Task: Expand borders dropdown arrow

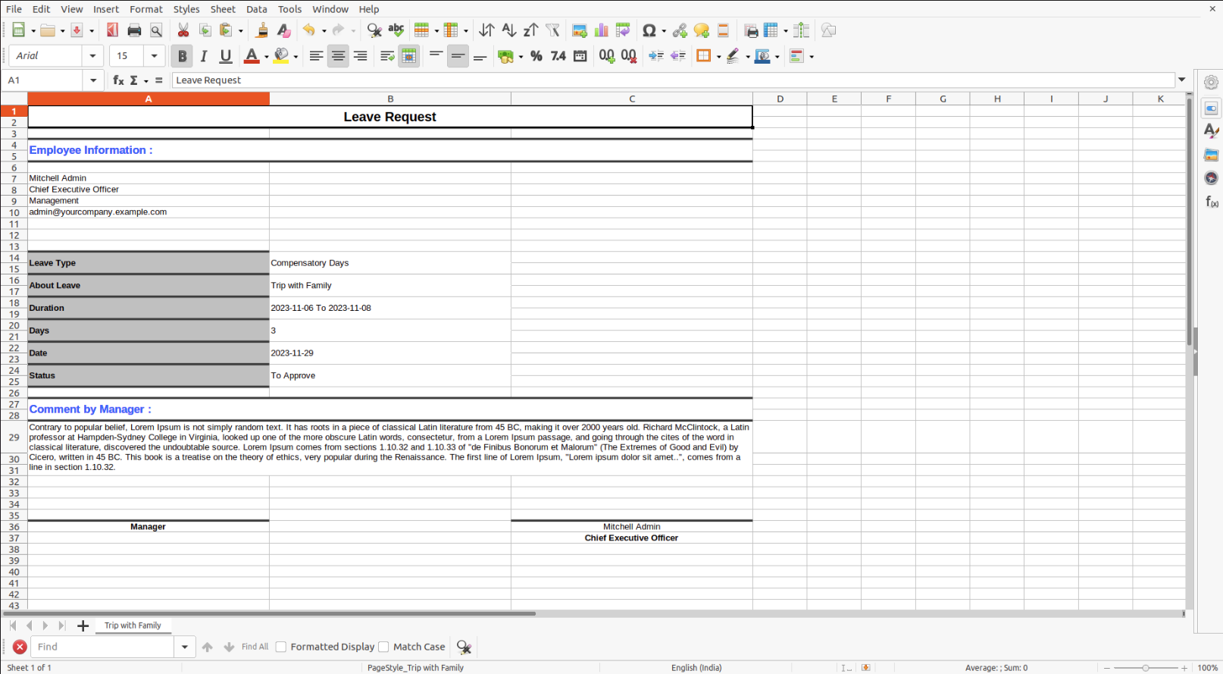Action: 718,57
